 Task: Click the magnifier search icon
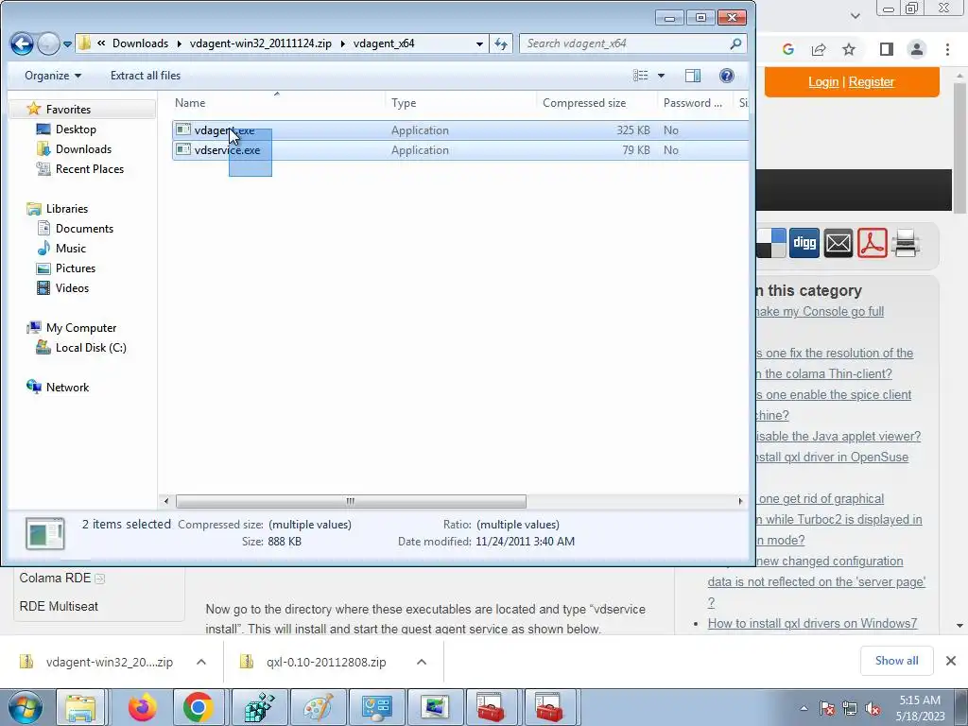point(735,43)
